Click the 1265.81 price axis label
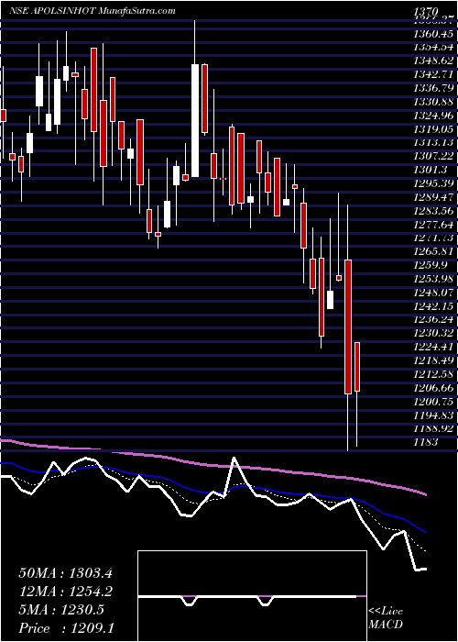The height and width of the screenshot is (642, 458). (x=434, y=251)
